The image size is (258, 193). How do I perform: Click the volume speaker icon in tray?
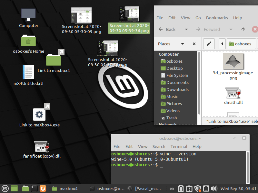tap(213, 188)
